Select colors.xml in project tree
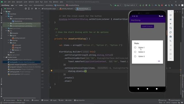Screen dimensions: 184x104 coord(17,45)
